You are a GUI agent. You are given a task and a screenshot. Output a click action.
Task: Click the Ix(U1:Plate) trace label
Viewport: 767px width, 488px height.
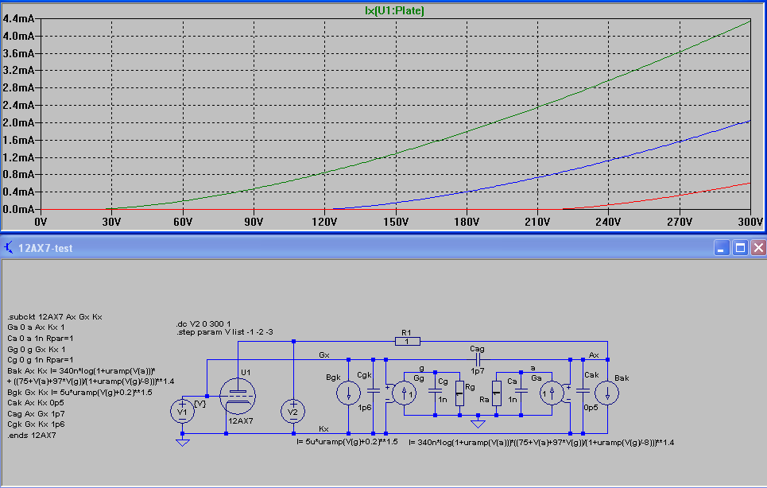click(x=395, y=10)
